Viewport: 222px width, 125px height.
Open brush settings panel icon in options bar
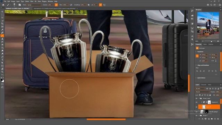point(20,5)
